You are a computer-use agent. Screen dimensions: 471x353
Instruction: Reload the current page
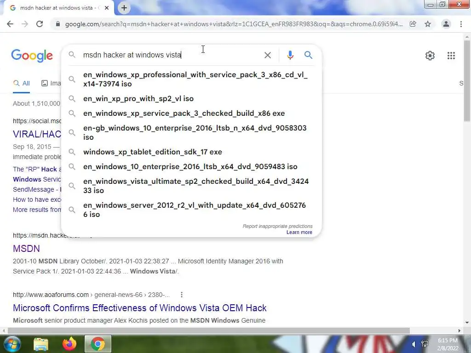(40, 24)
